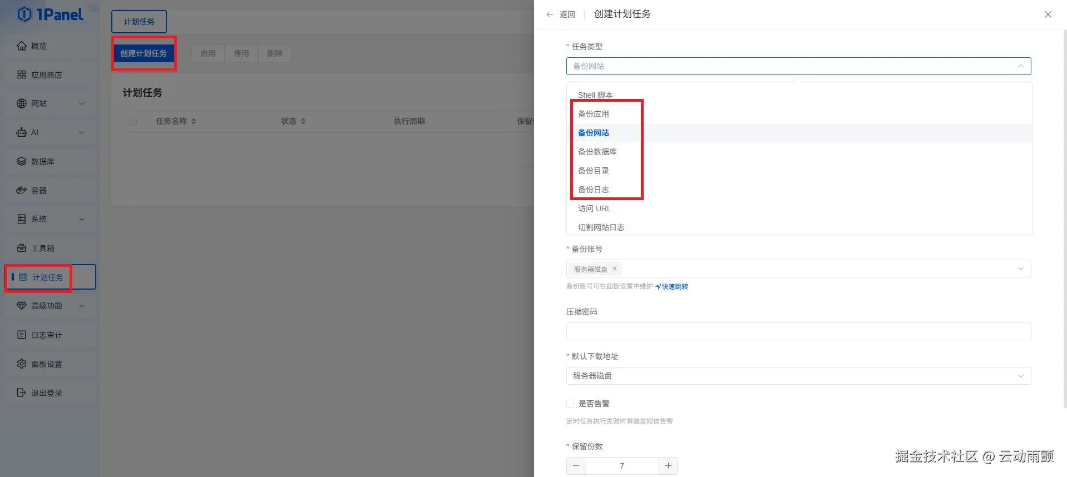Click the 保留份数 value field showing 7
Image resolution: width=1067 pixels, height=477 pixels.
(622, 466)
